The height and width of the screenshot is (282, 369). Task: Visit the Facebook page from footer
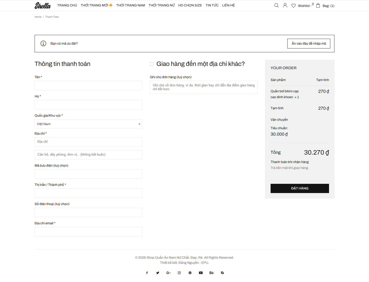click(x=147, y=273)
